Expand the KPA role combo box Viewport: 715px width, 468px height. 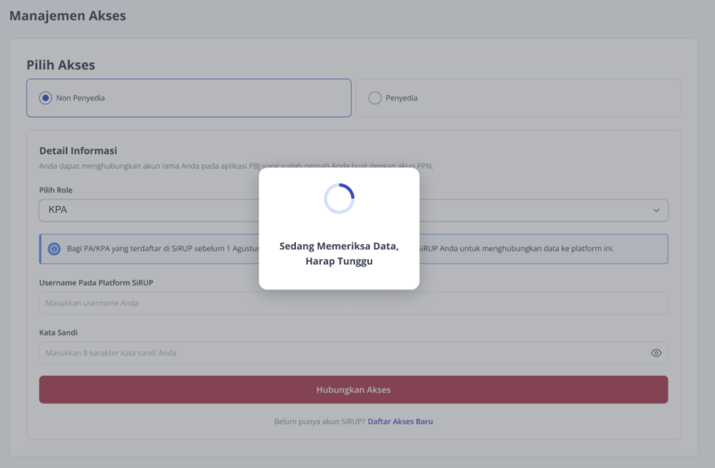tap(353, 210)
